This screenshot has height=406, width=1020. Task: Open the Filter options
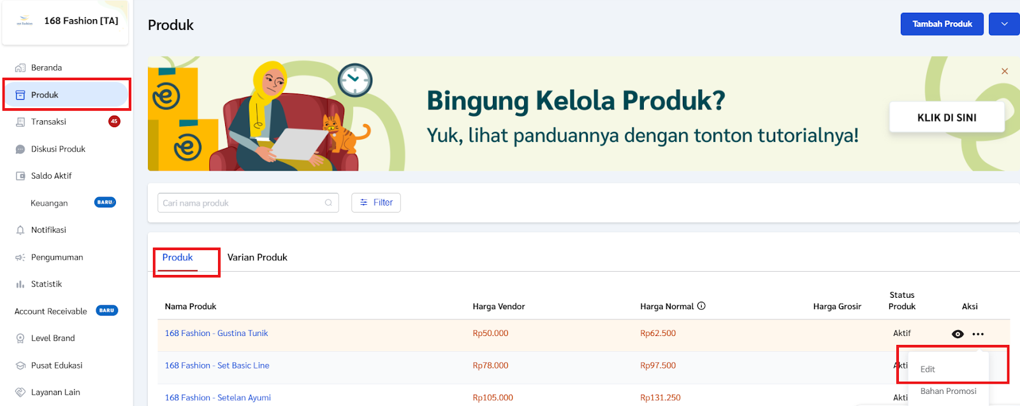point(376,202)
